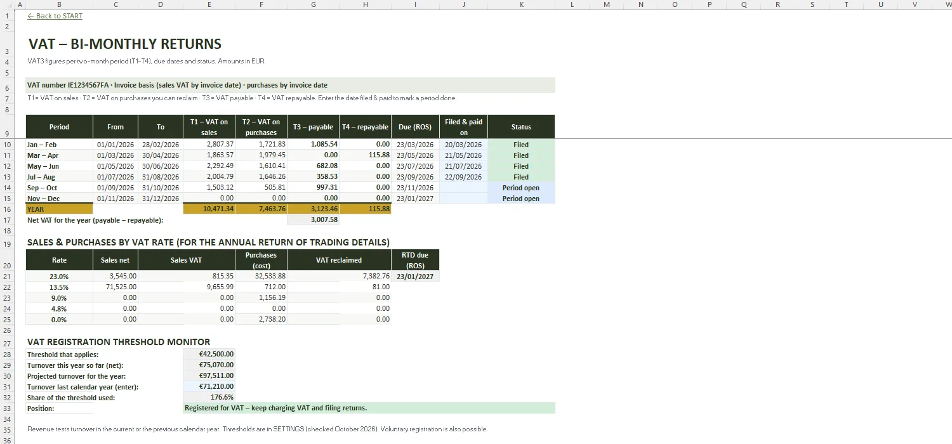Screen dimensions: 952x444
Task: Click the Registered for VAT position message
Action: pyautogui.click(x=369, y=408)
